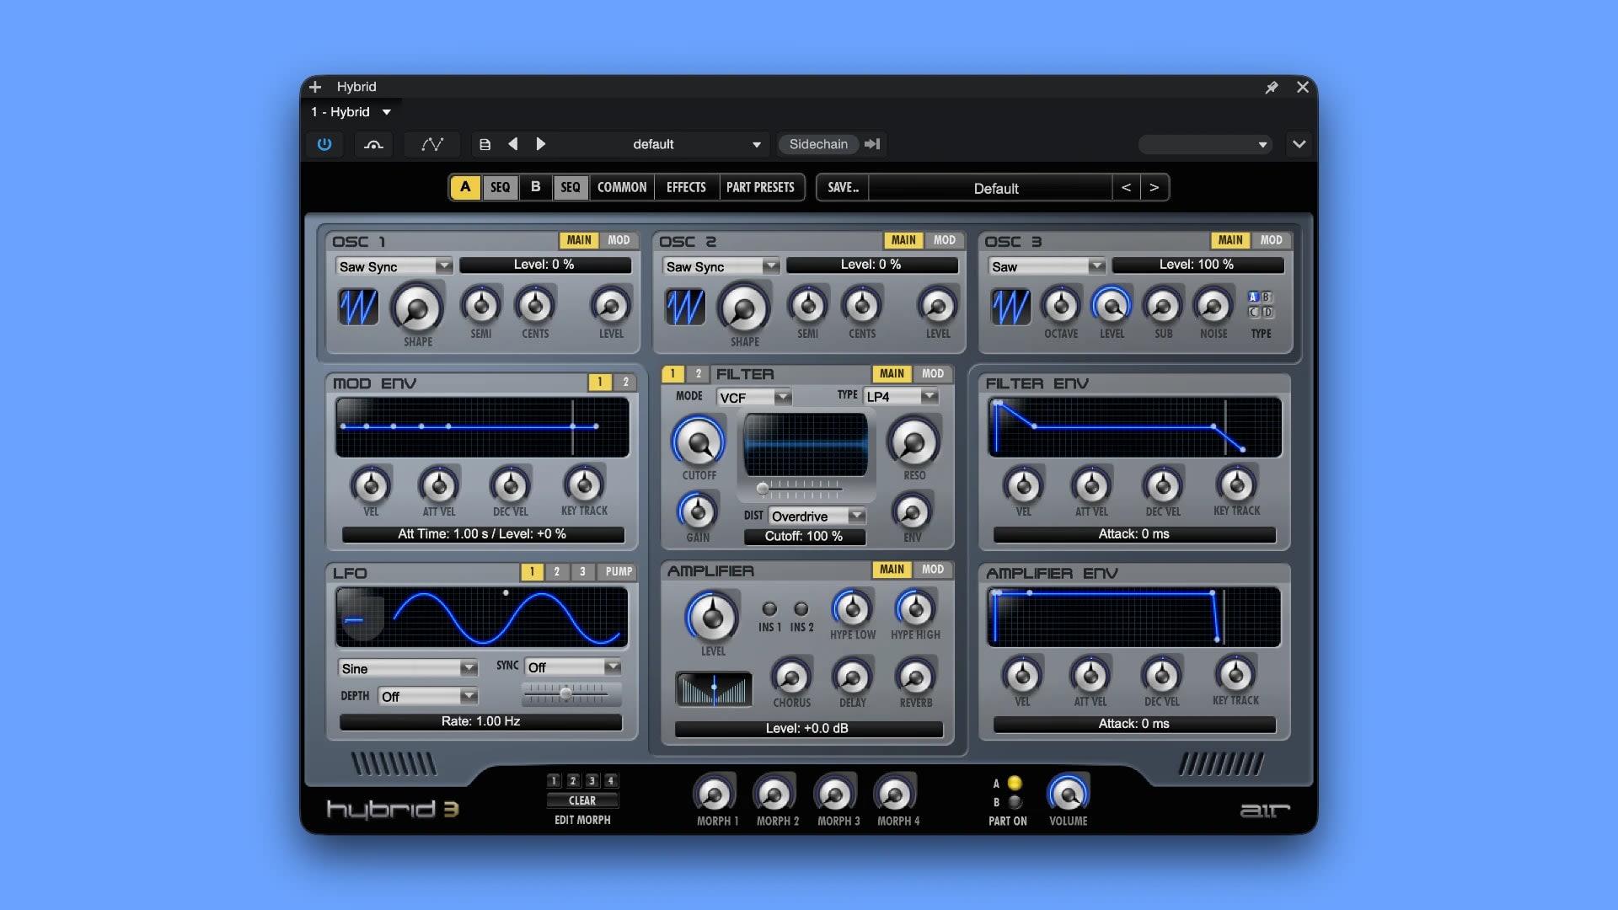
Task: Click the SAVE.. button
Action: [843, 187]
